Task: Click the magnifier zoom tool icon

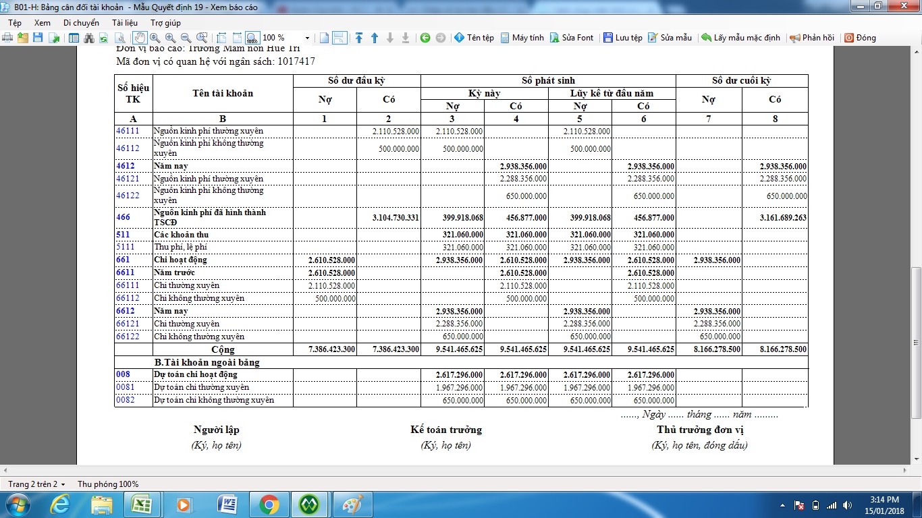Action: click(x=155, y=38)
